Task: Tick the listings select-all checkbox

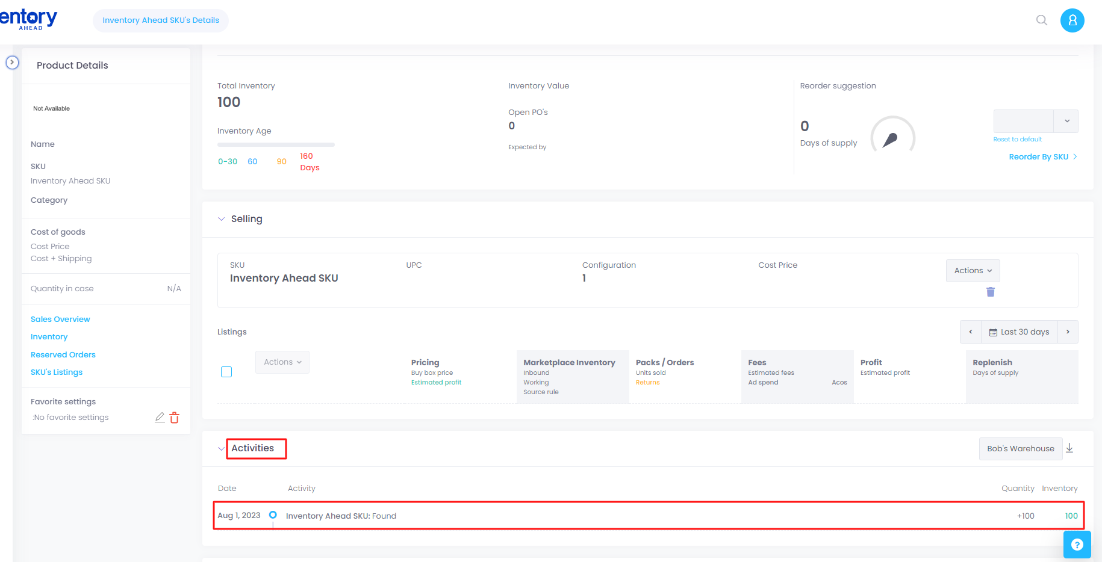Action: [x=226, y=372]
